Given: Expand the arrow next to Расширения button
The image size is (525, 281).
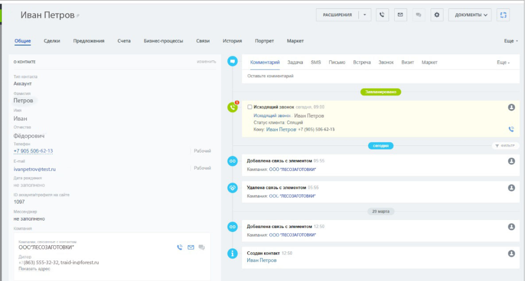Looking at the screenshot, I should [364, 15].
